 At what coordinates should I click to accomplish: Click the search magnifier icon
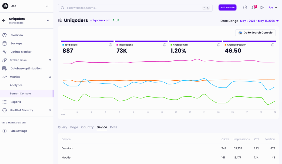pyautogui.click(x=63, y=8)
